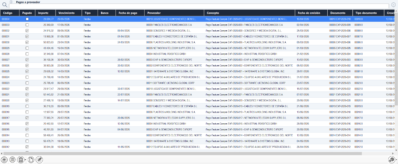
Task: Check Pagado for COMPONENTES ELECTRONICOS EXP-2026-014 row
Action: tap(27, 135)
